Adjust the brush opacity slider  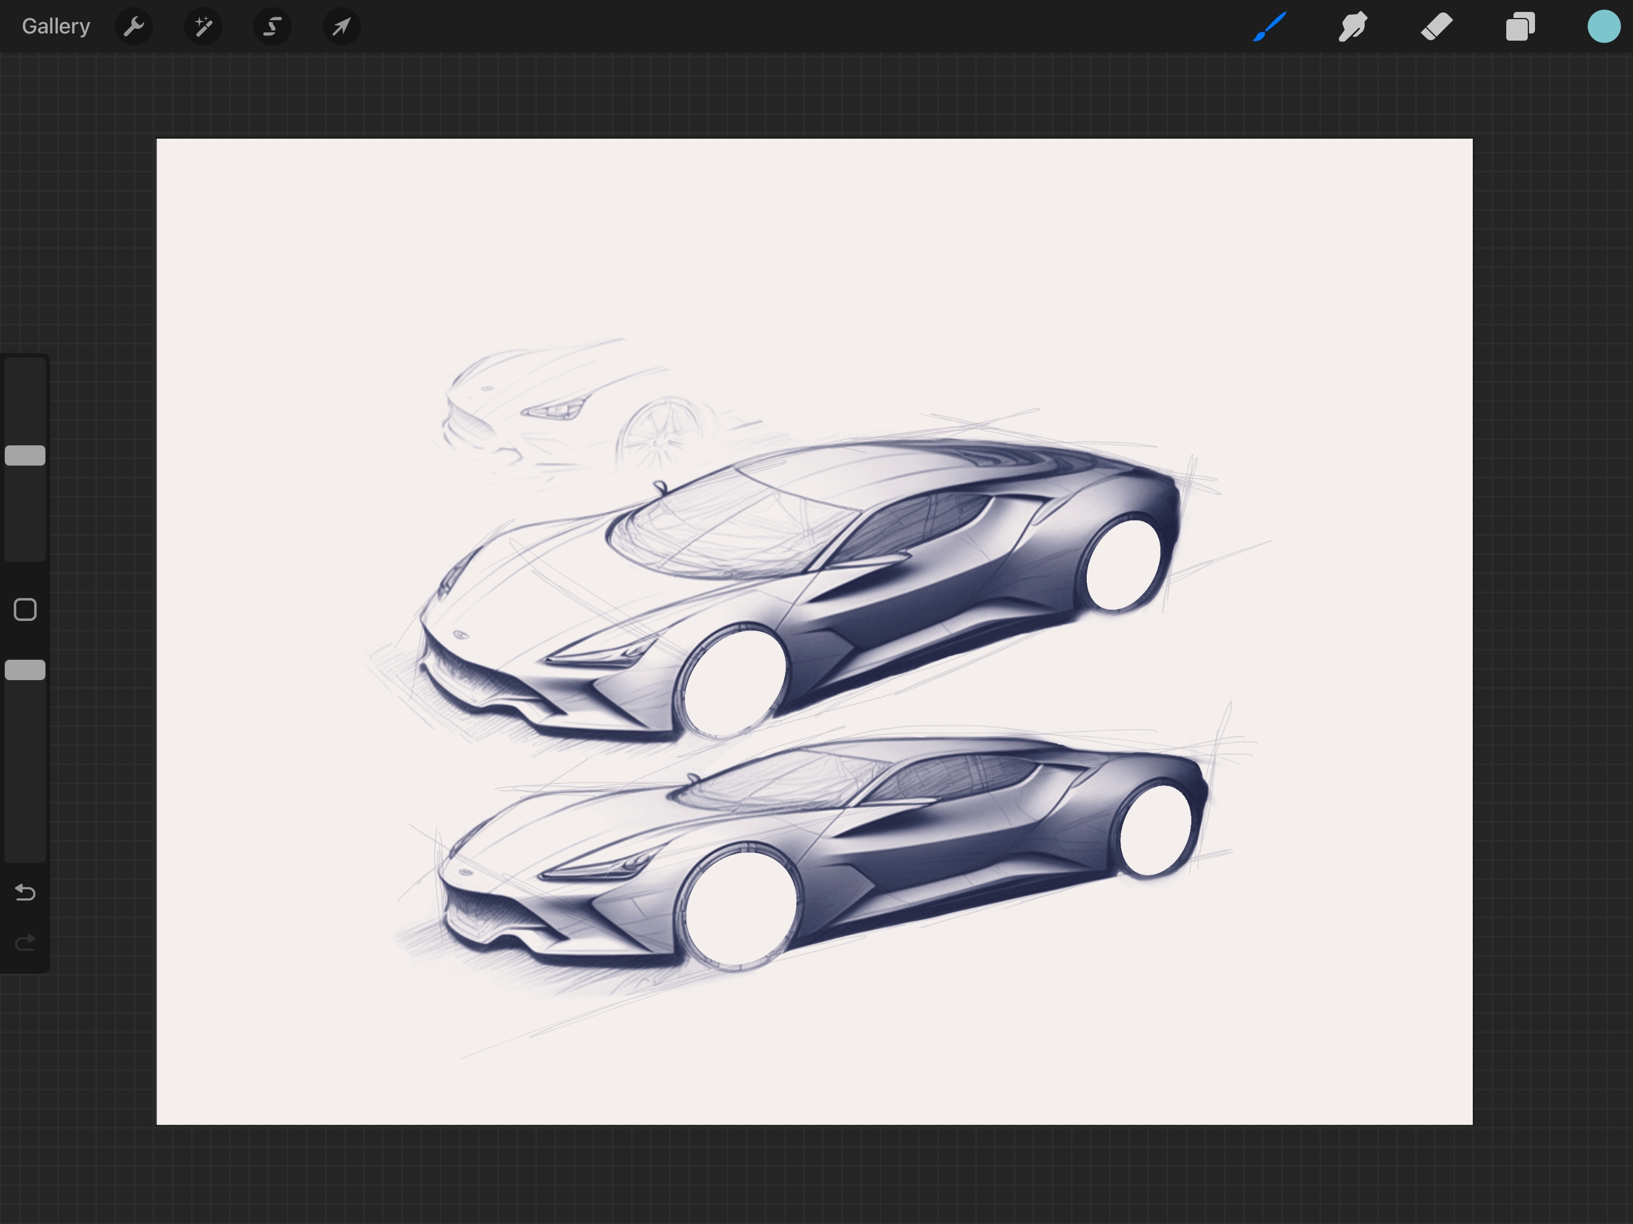(x=25, y=669)
